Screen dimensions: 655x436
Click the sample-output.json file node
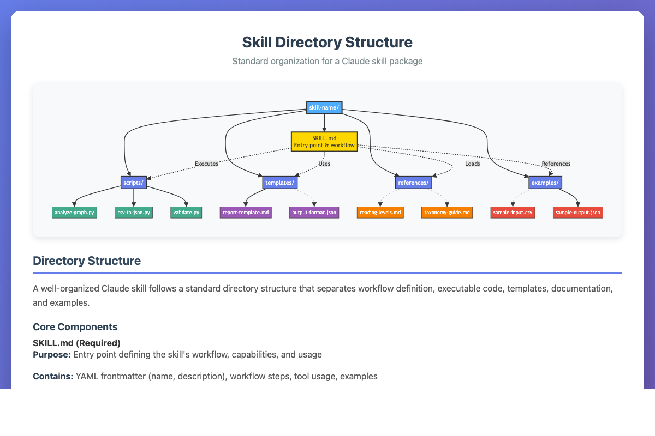(578, 213)
